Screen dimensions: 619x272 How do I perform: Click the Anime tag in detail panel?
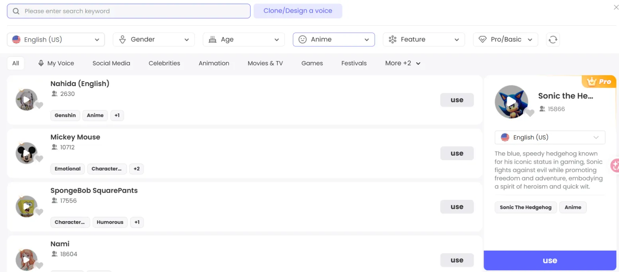(573, 207)
